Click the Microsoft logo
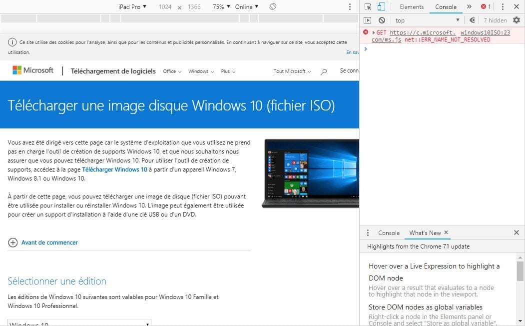The width and height of the screenshot is (525, 326). tap(33, 70)
